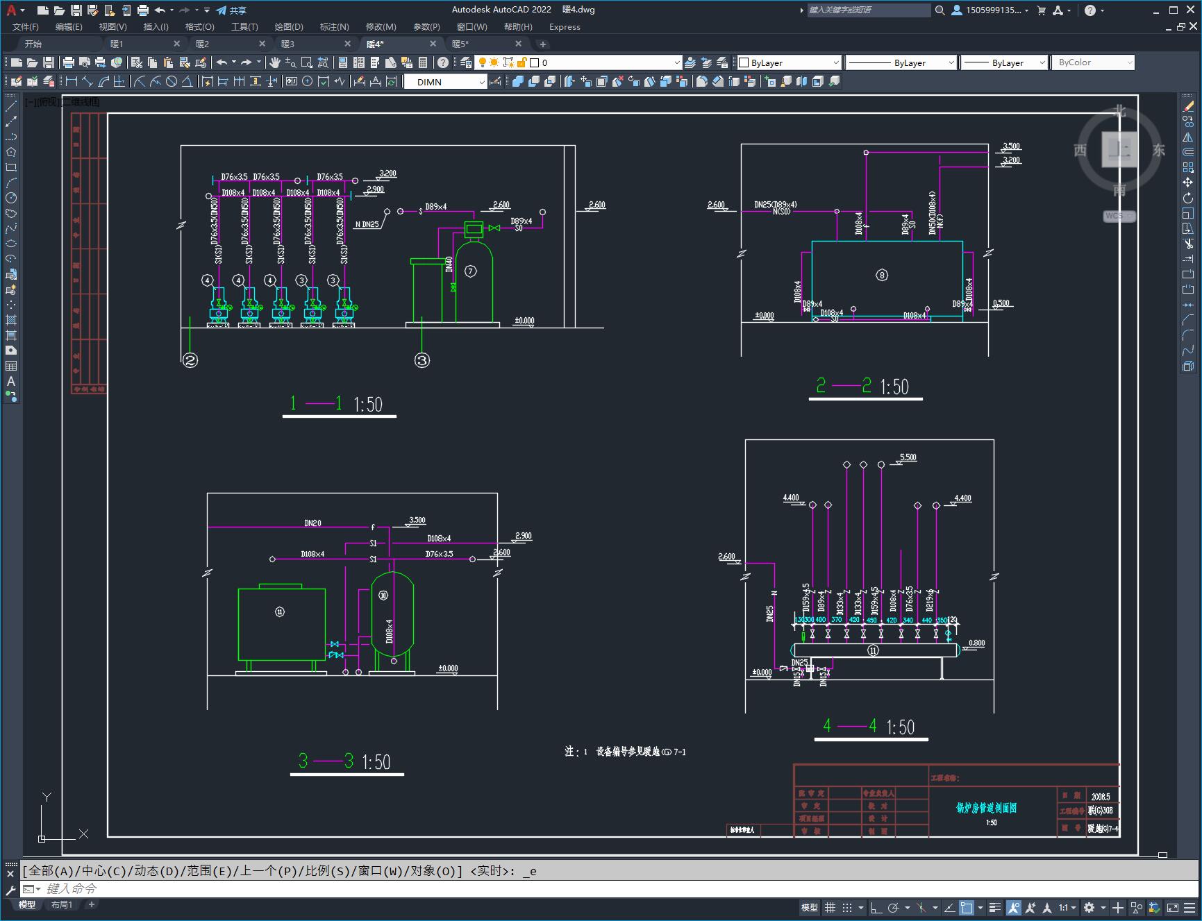Click the Erase tool in modify toolbar
Viewport: 1202px width, 921px height.
(x=1188, y=106)
